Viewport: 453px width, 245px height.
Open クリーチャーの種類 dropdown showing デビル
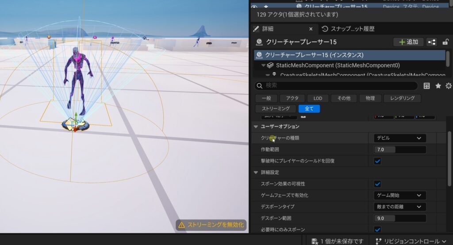point(399,138)
